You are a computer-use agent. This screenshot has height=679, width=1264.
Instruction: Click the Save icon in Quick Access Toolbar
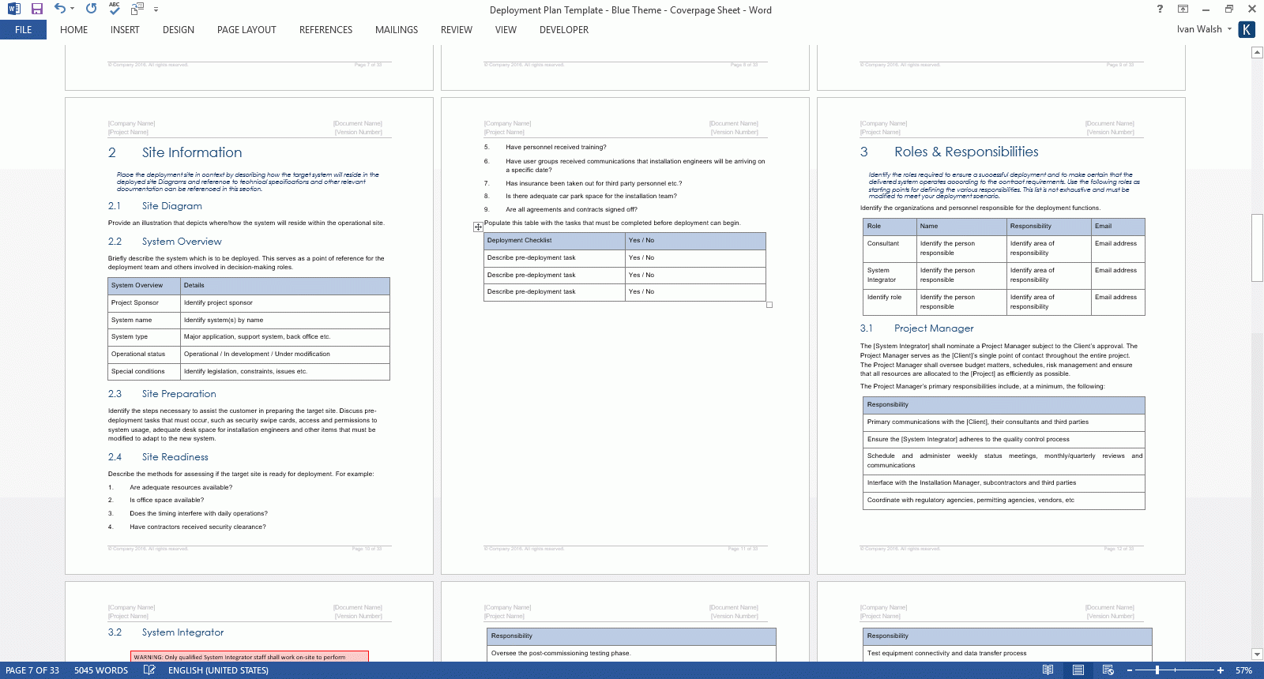tap(36, 9)
